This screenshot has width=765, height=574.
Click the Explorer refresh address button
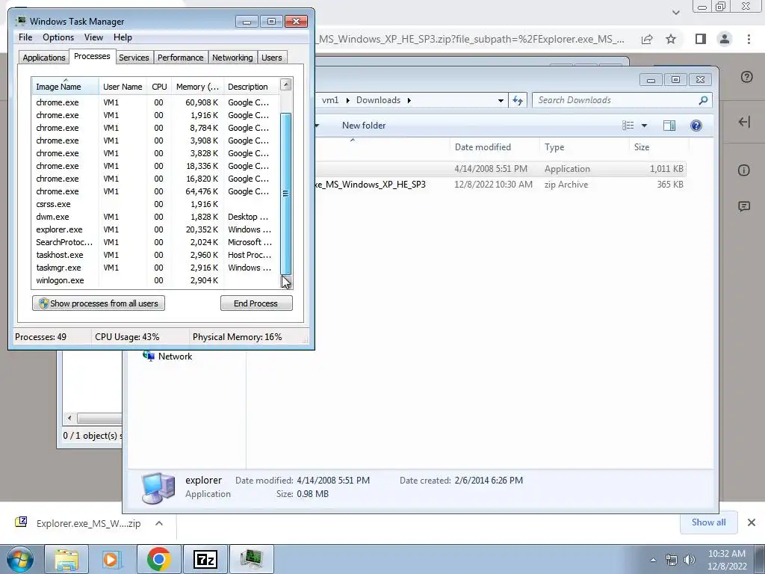pyautogui.click(x=518, y=101)
